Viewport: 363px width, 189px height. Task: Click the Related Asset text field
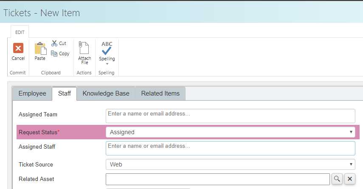click(x=218, y=179)
